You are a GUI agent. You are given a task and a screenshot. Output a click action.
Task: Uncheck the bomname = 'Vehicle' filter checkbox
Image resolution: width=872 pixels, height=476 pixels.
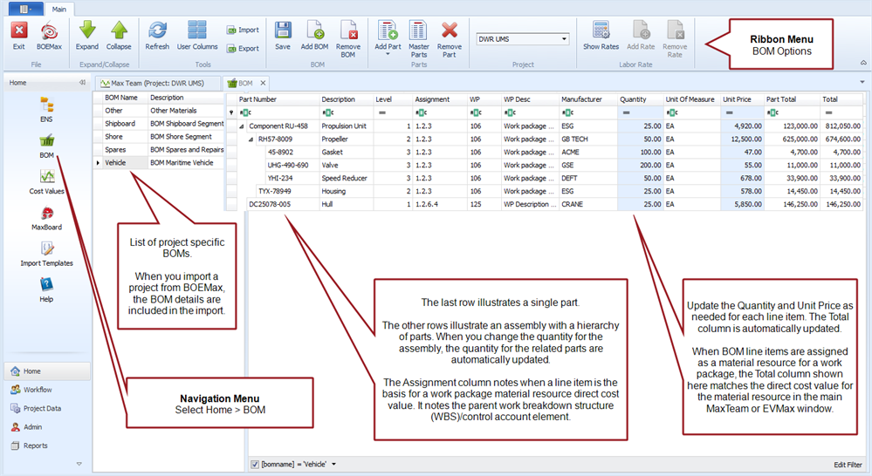pyautogui.click(x=254, y=465)
